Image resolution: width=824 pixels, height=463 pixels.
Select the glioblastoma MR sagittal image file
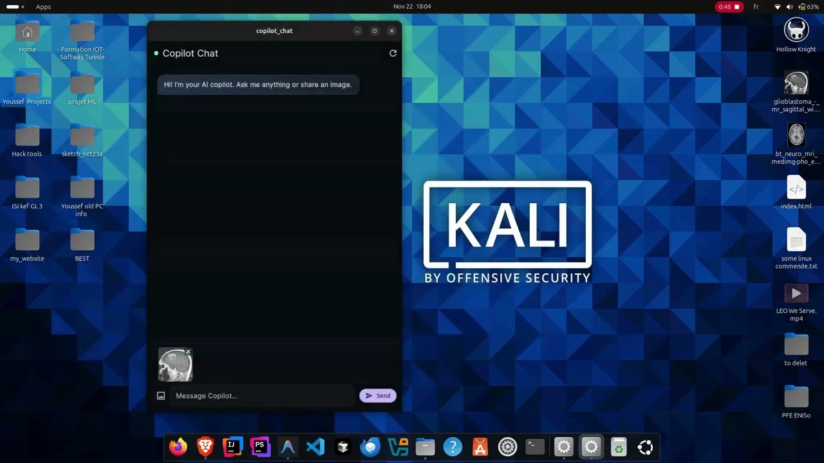(x=796, y=92)
